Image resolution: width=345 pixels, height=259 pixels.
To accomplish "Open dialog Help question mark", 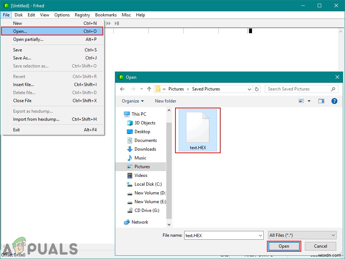I will click(x=334, y=101).
